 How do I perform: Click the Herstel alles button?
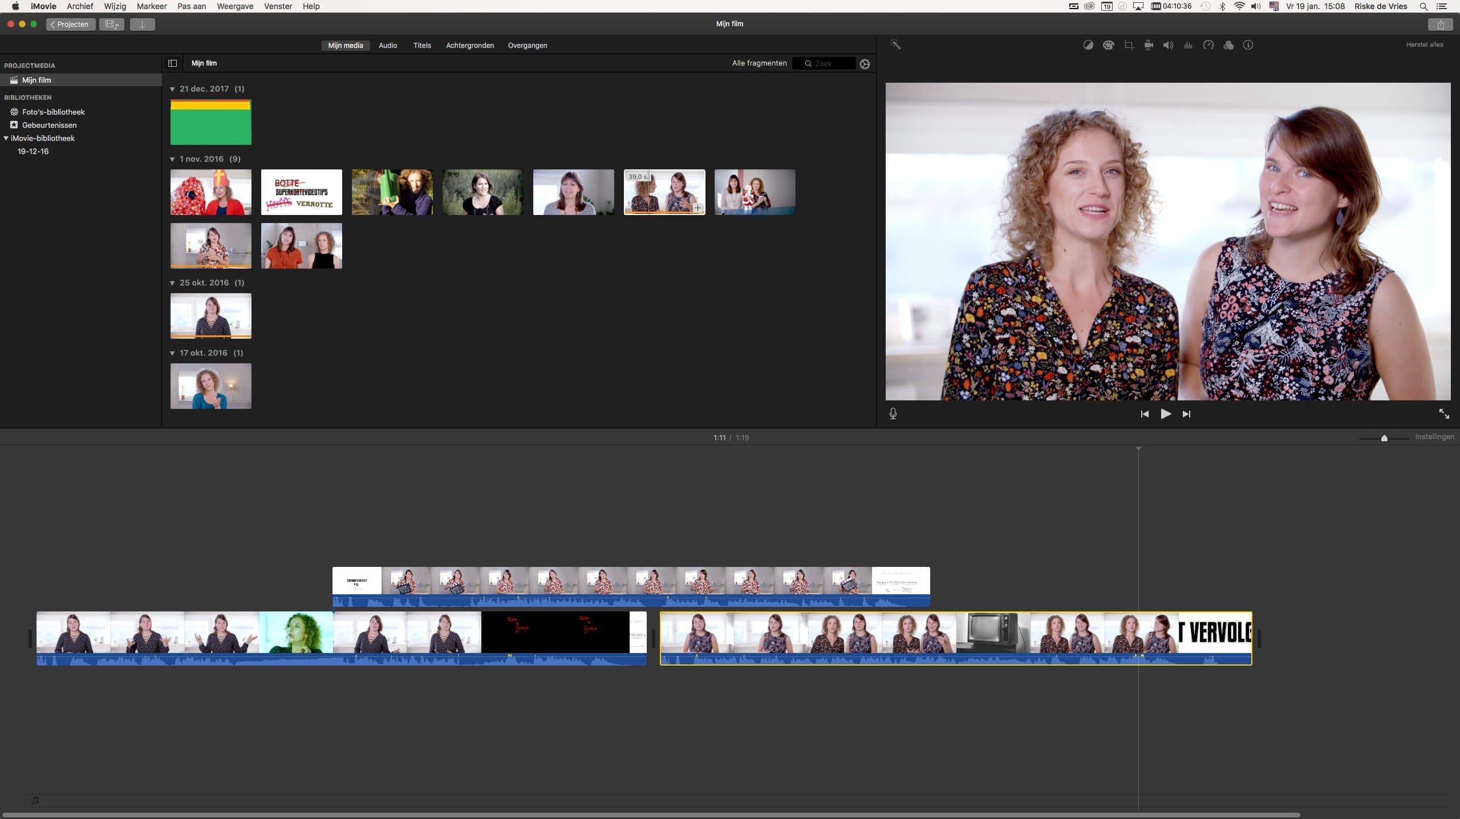coord(1426,44)
